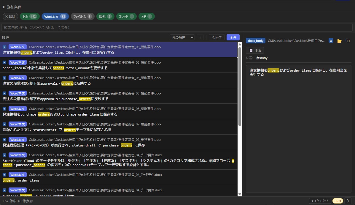Click Word icon of the 登録された注文は row

pos(4,124)
